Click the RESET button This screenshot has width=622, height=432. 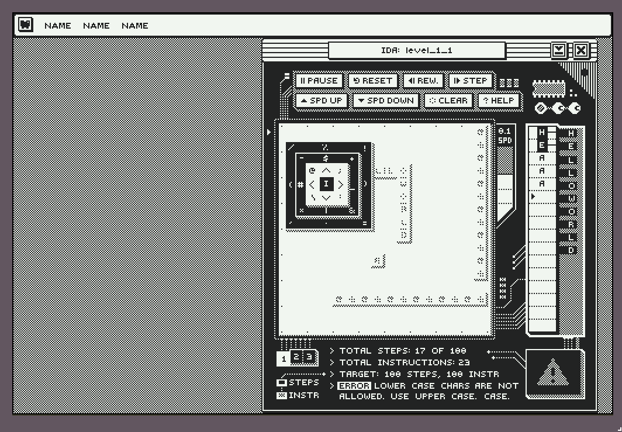pos(372,81)
